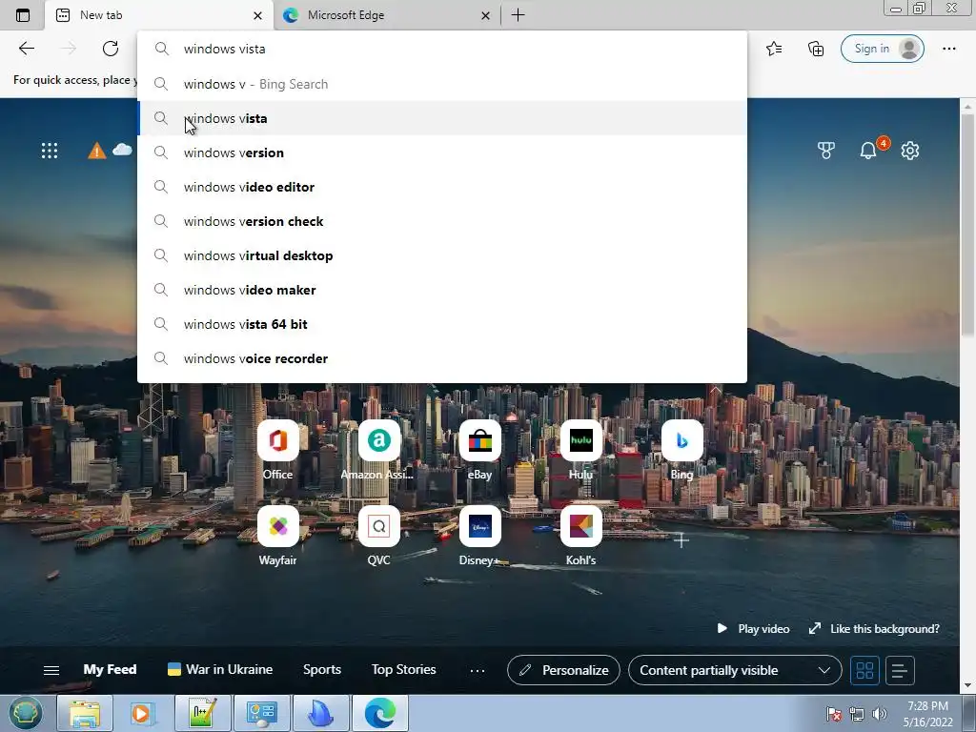Open page settings gear icon
The width and height of the screenshot is (976, 732).
coord(910,151)
